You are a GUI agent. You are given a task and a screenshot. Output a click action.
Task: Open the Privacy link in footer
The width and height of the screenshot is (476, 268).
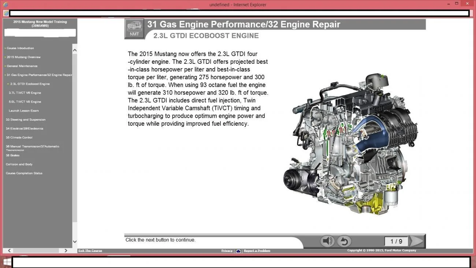click(x=227, y=251)
